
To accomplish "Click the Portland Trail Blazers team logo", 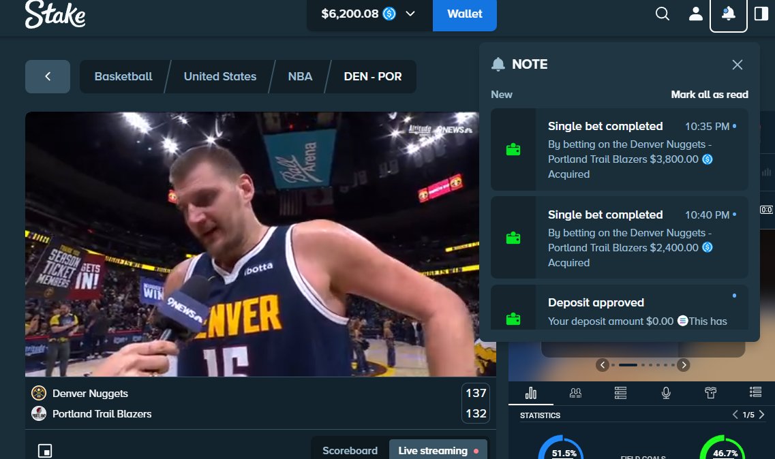I will tap(39, 413).
